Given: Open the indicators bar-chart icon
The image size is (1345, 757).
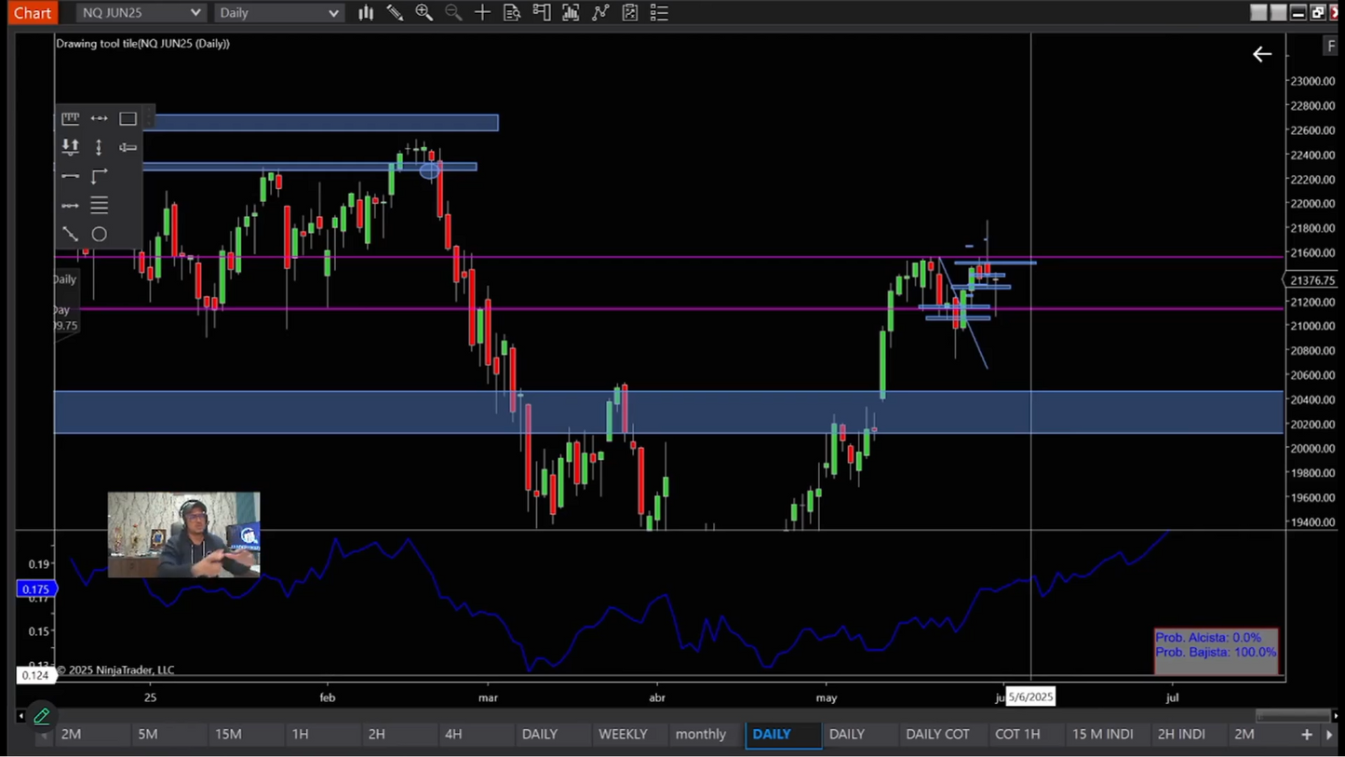Looking at the screenshot, I should tap(571, 12).
